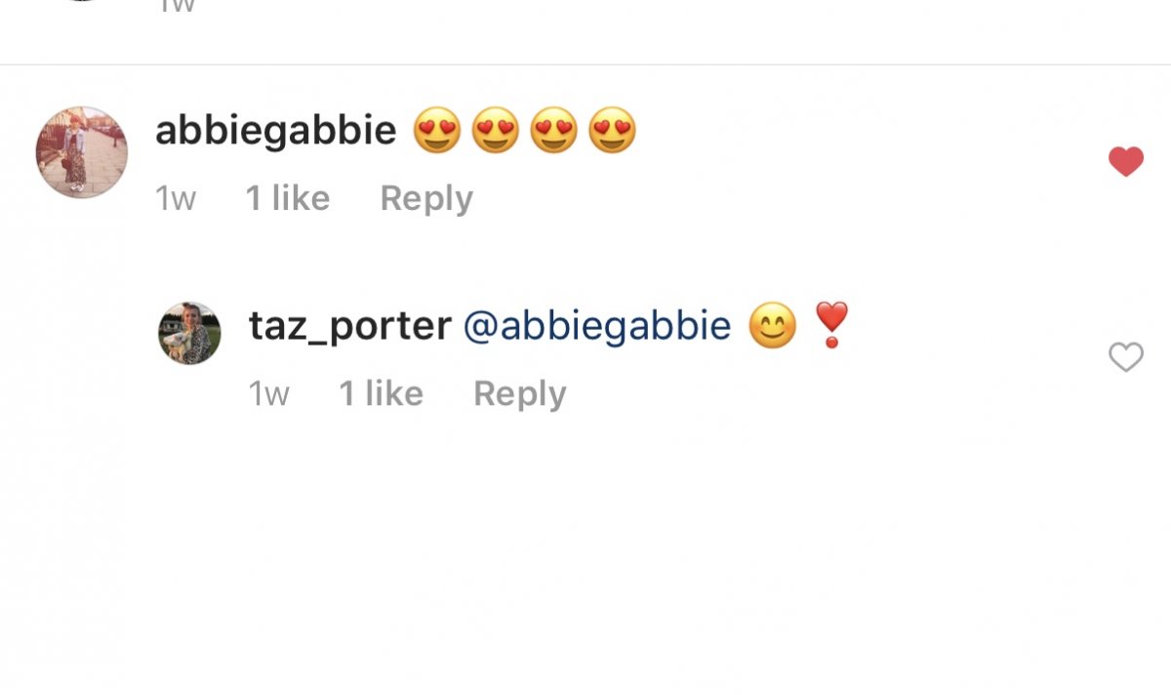
Task: Reply to abbiegabbie's heart-eyes comment
Action: click(x=426, y=198)
